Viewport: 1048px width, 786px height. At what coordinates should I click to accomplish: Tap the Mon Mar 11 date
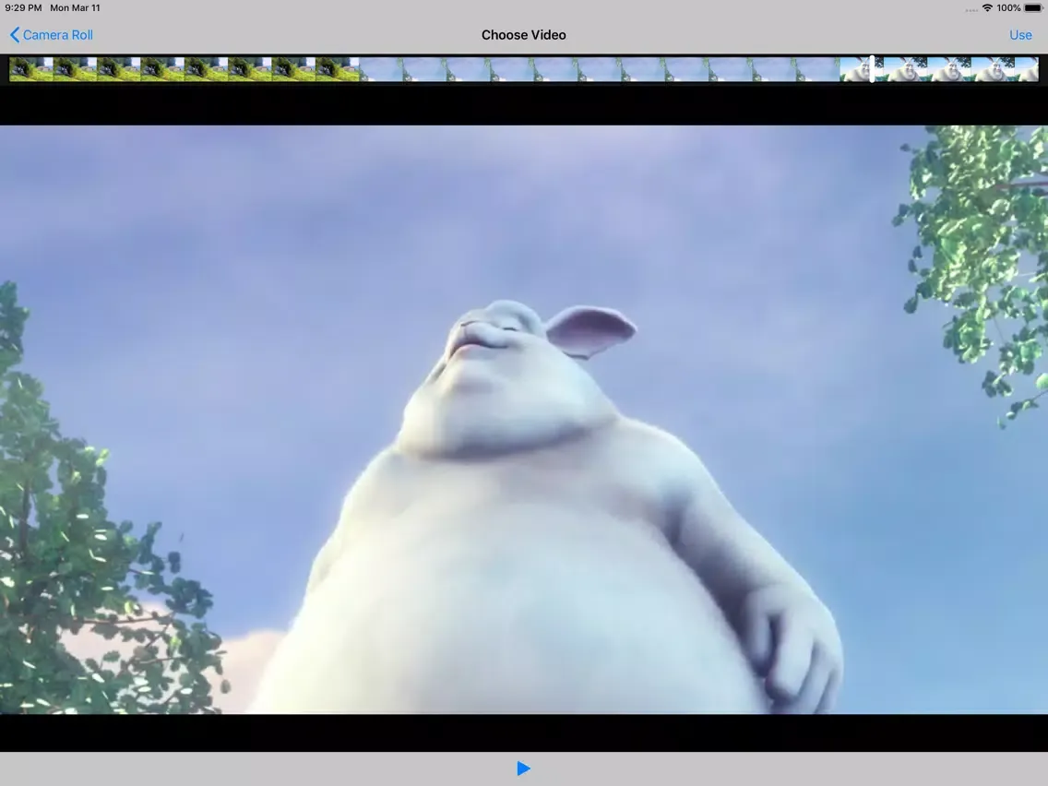[75, 8]
